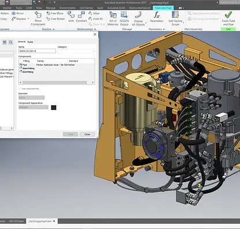
Task: Click the Name input field
Action: point(37,51)
